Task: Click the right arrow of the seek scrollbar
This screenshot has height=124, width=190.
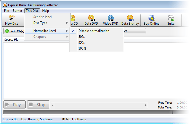Action: pyautogui.click(x=146, y=105)
